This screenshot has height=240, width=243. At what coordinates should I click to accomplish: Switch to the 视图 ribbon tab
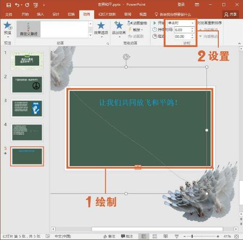click(143, 15)
